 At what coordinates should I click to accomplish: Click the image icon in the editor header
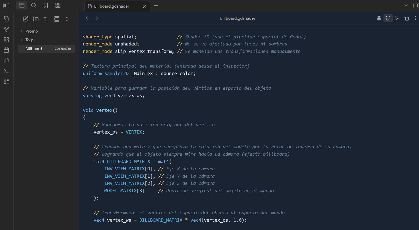pyautogui.click(x=397, y=18)
